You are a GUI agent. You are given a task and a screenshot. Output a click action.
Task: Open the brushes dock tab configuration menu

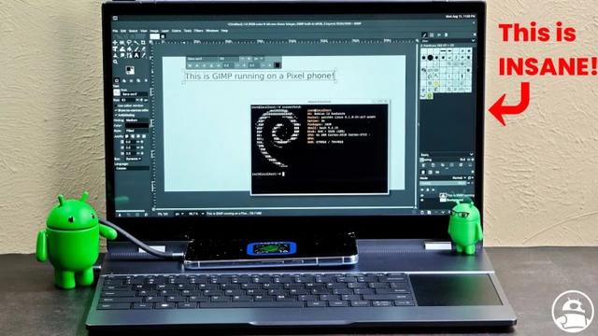[x=475, y=35]
